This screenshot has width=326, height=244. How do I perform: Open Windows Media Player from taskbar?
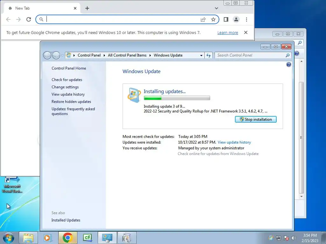pos(48,238)
